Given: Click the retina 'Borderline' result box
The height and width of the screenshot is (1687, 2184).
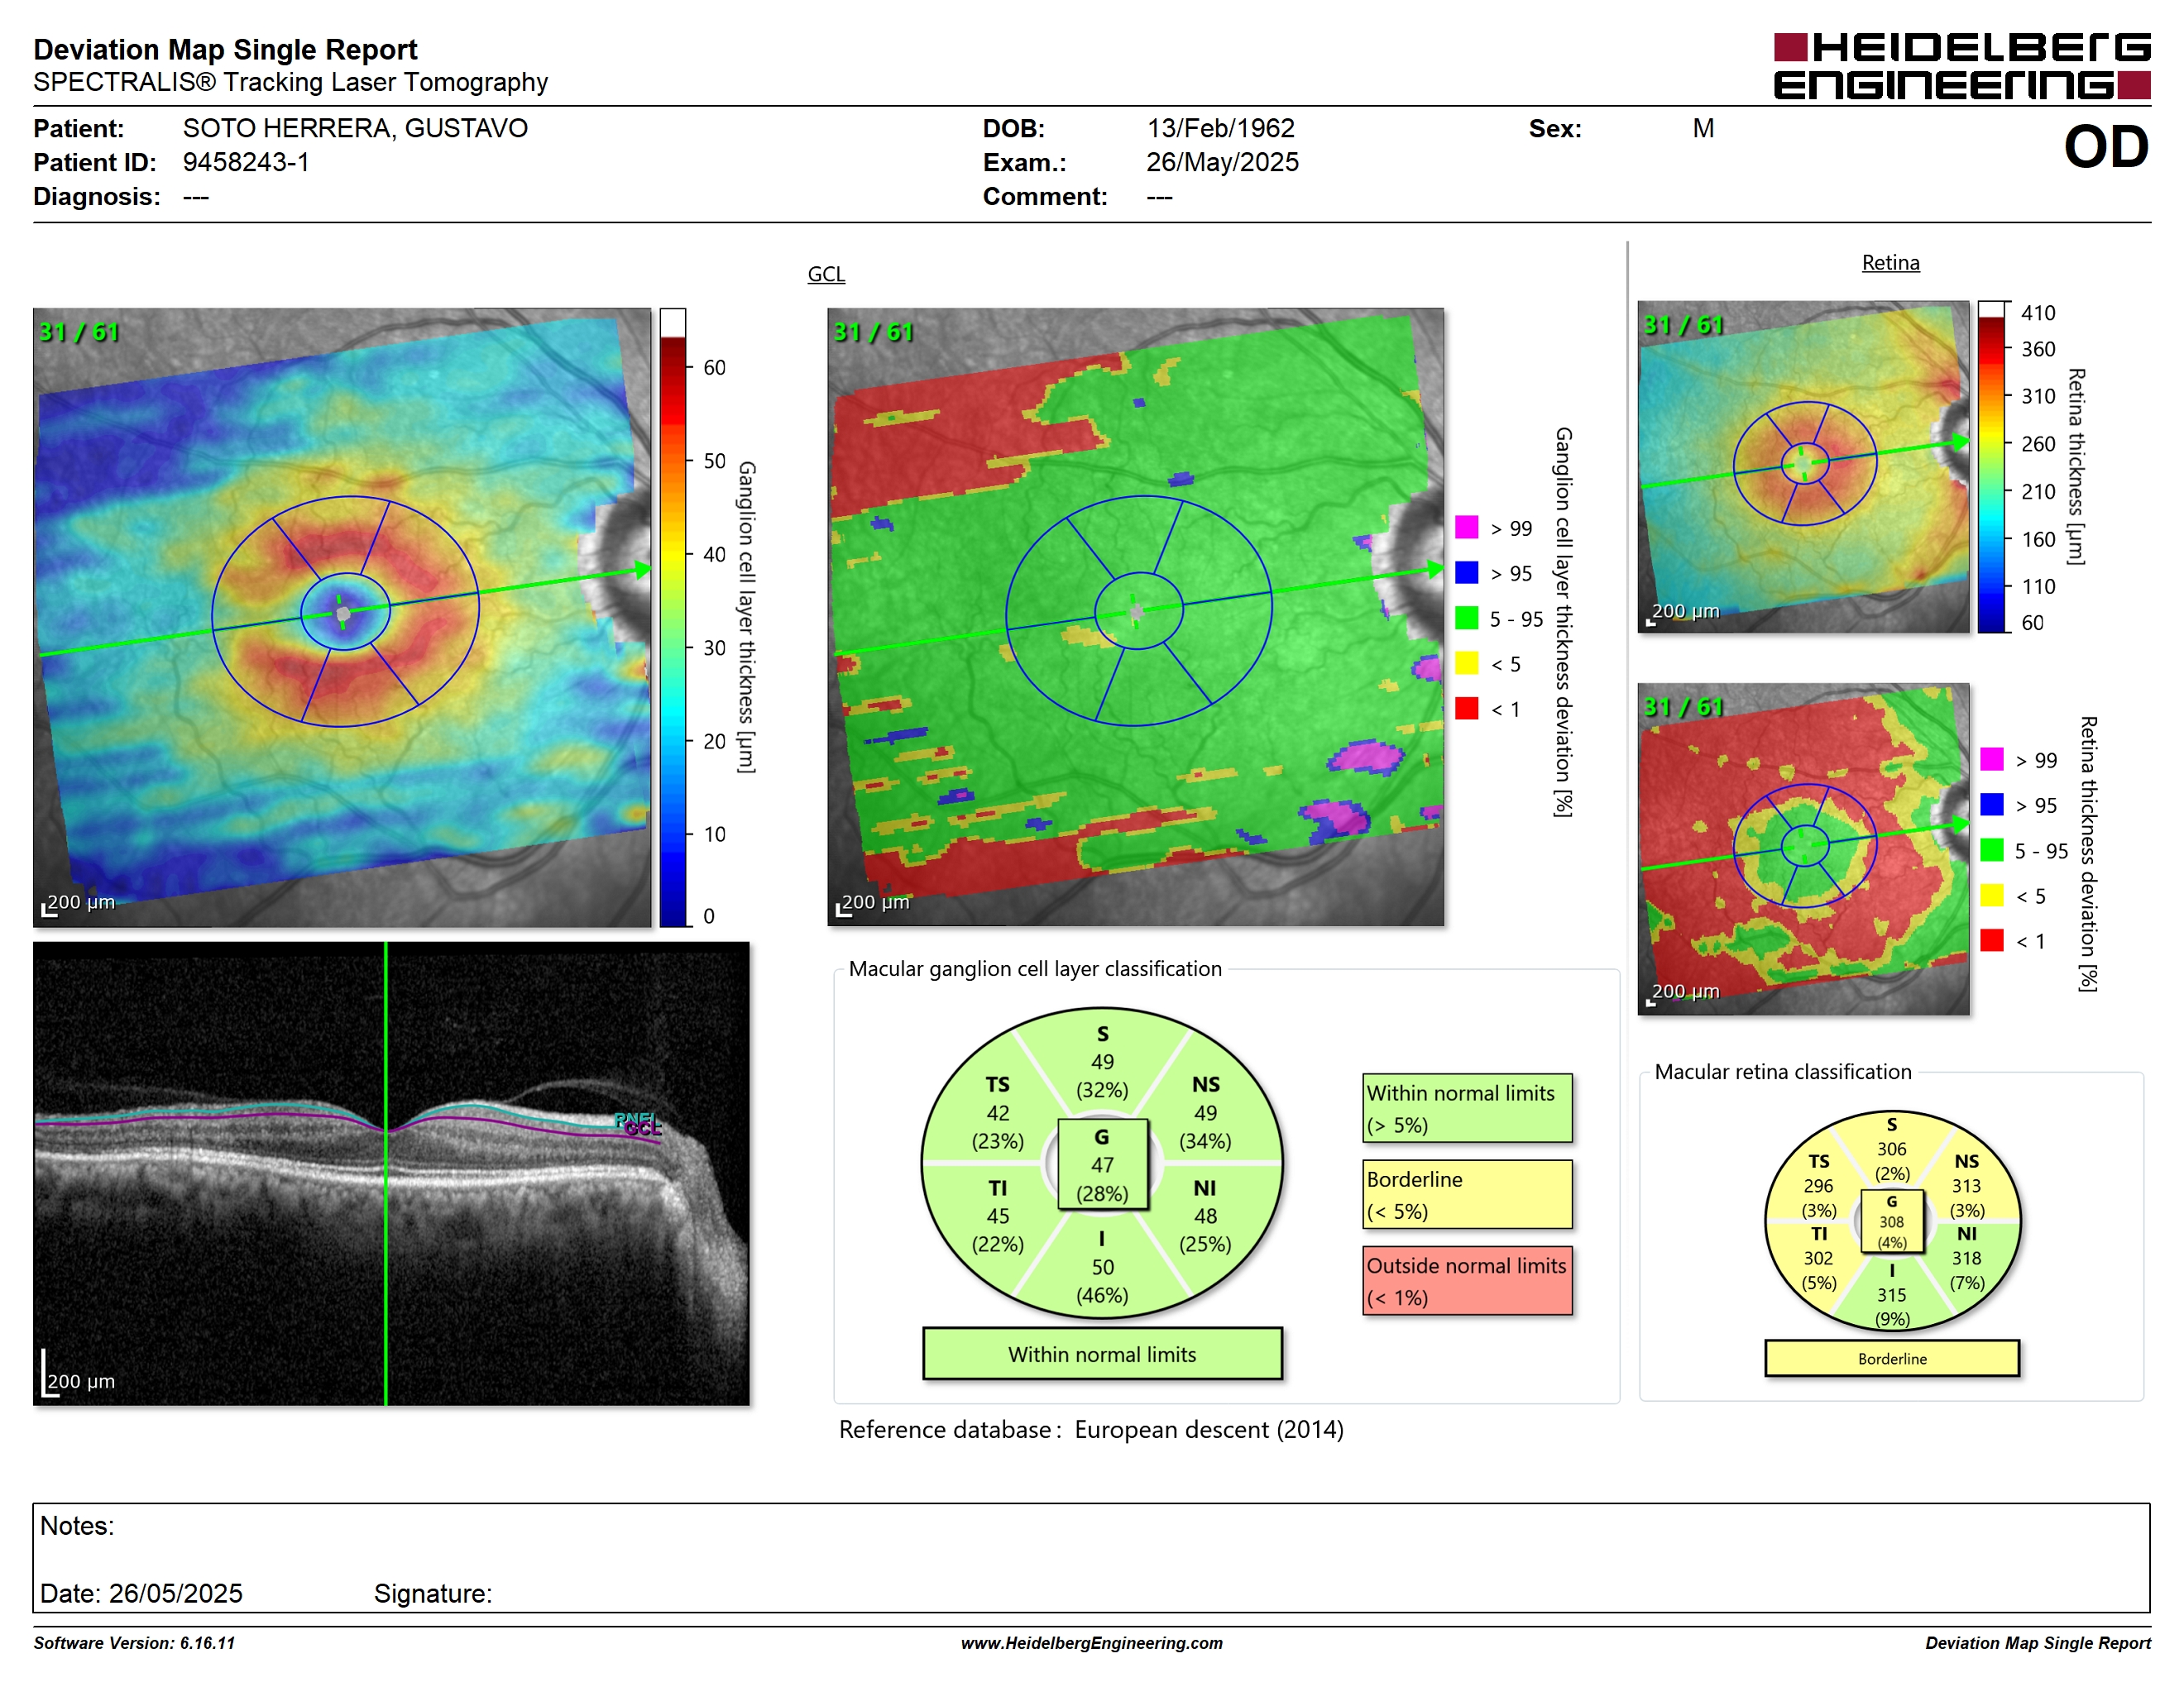Looking at the screenshot, I should pos(1892,1358).
